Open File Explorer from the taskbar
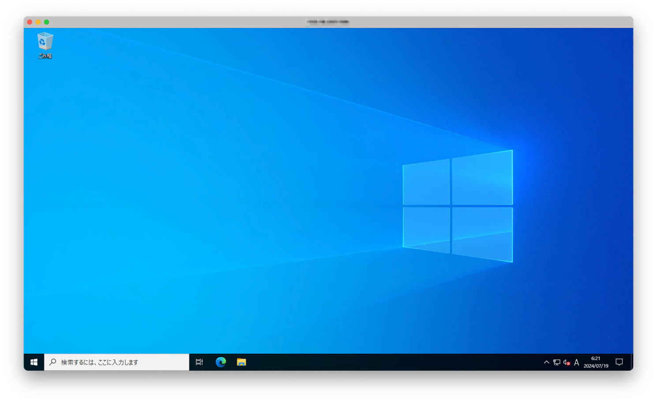Viewport: 657px width, 402px height. (241, 362)
